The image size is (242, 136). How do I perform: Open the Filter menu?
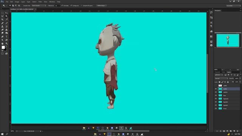40,2
